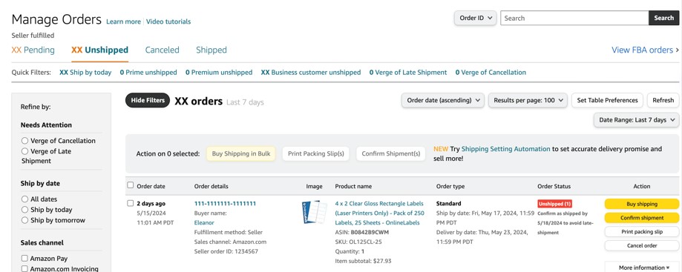Open order ID link 111-1111111-1111111
682x272 pixels.
[225, 203]
